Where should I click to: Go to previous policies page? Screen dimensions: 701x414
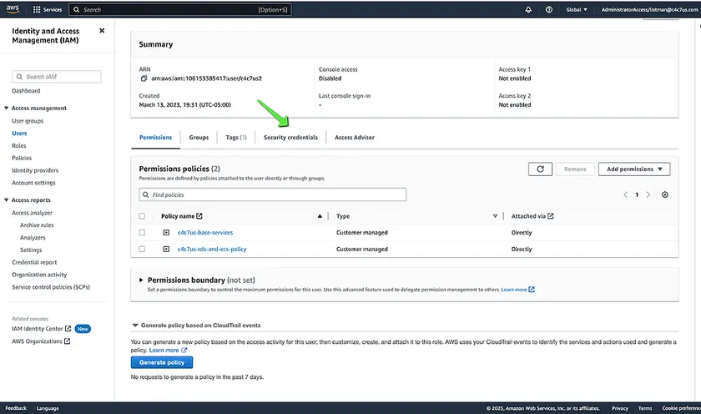(625, 194)
